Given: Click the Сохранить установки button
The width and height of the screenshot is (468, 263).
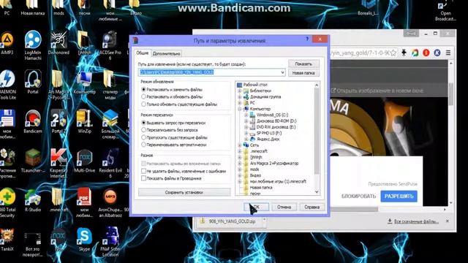Looking at the screenshot, I should (184, 192).
